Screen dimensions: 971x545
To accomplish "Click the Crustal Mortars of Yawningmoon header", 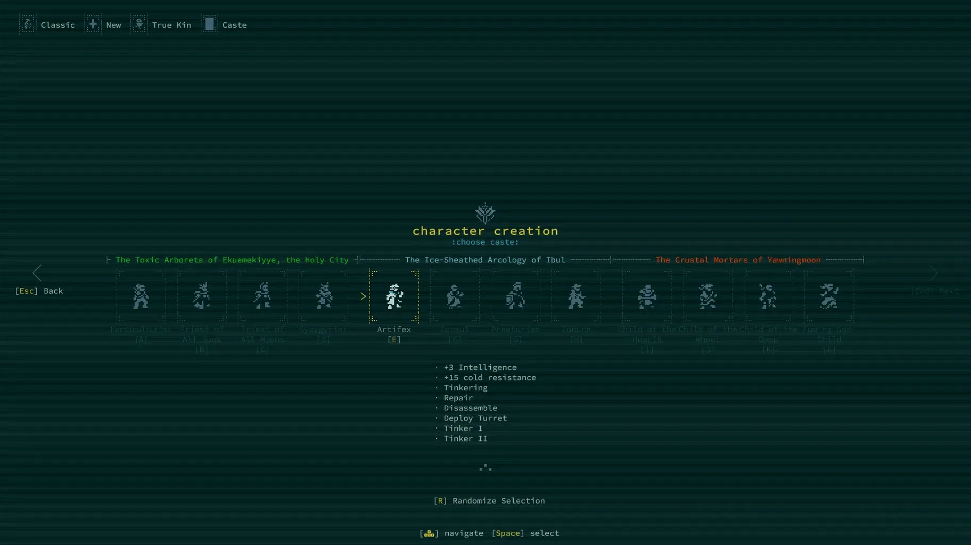I will (738, 260).
